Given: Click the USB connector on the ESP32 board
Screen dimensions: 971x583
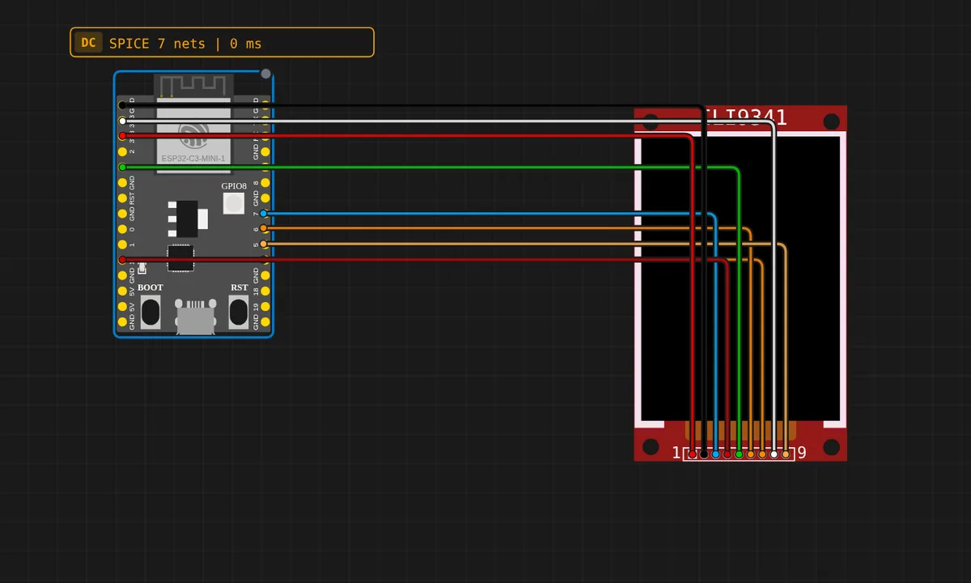Looking at the screenshot, I should [x=195, y=317].
